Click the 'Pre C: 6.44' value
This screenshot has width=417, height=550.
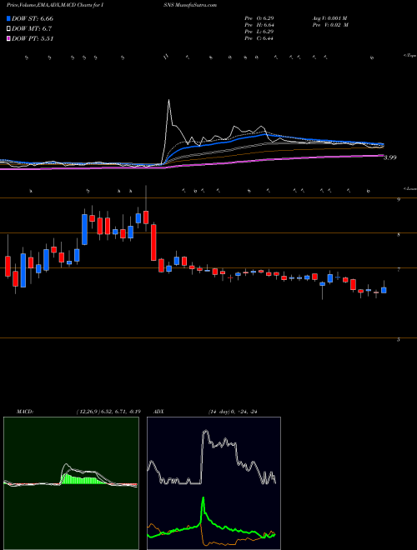pos(259,38)
